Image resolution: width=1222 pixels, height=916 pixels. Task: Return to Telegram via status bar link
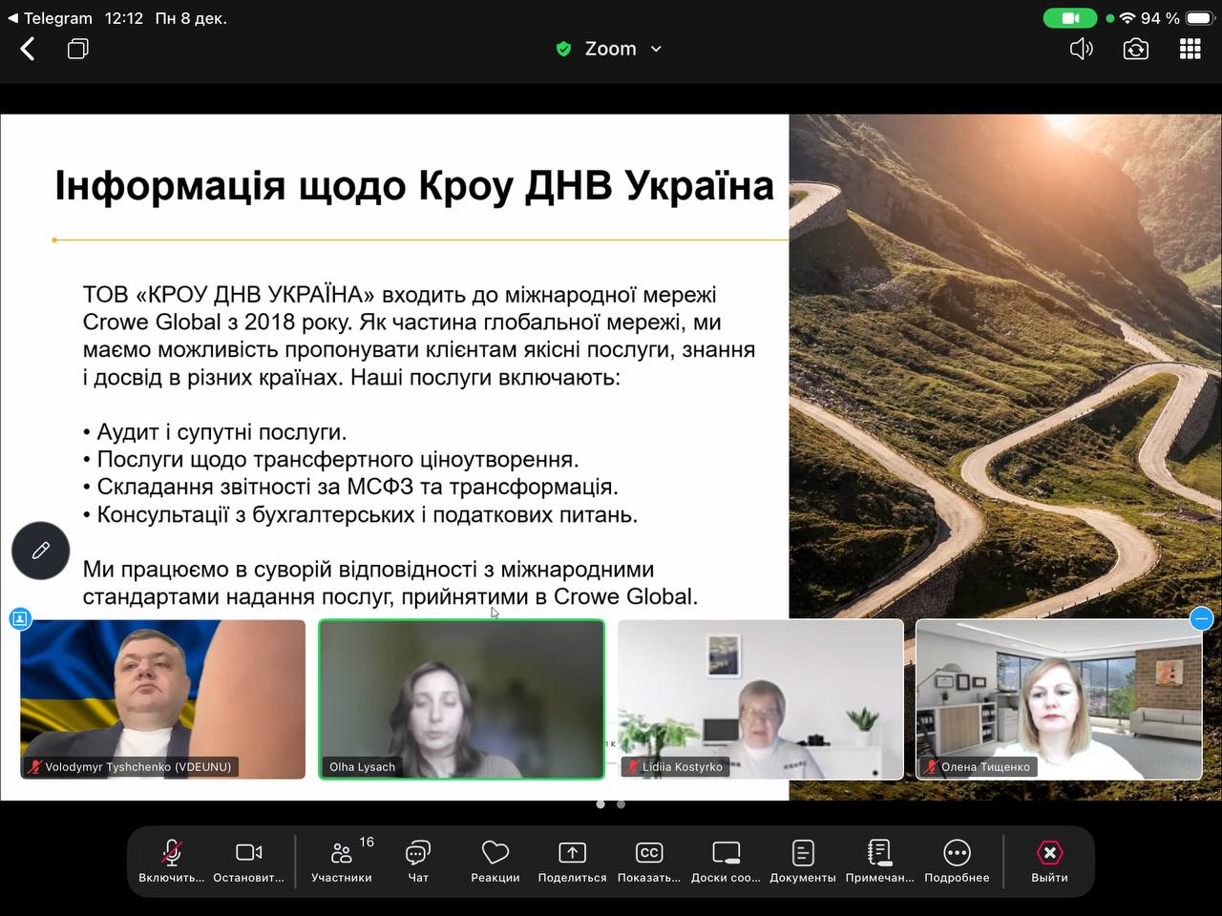coord(48,17)
